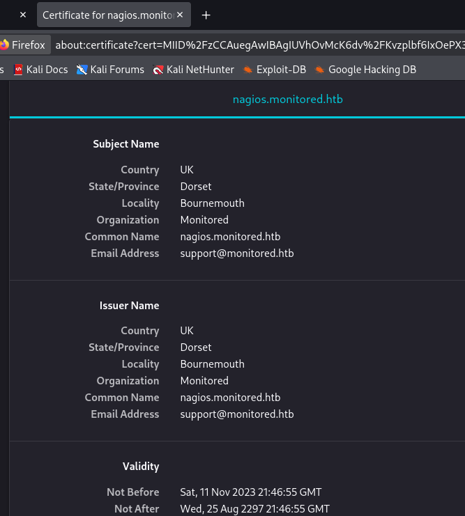Open the Google Hacking DB bookmark

pyautogui.click(x=365, y=70)
